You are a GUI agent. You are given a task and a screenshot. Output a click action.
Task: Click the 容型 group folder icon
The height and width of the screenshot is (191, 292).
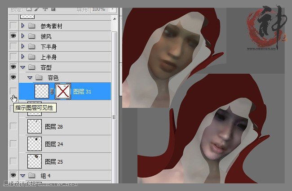coord(31,67)
